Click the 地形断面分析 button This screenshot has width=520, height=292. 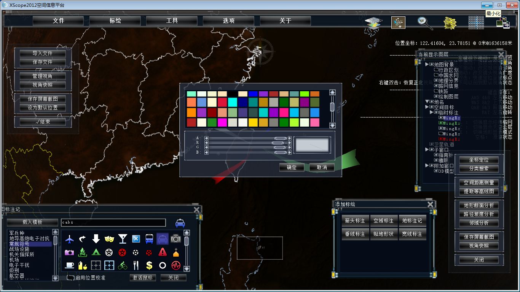point(479,205)
